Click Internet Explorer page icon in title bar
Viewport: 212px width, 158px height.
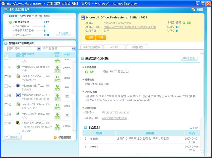point(3,3)
